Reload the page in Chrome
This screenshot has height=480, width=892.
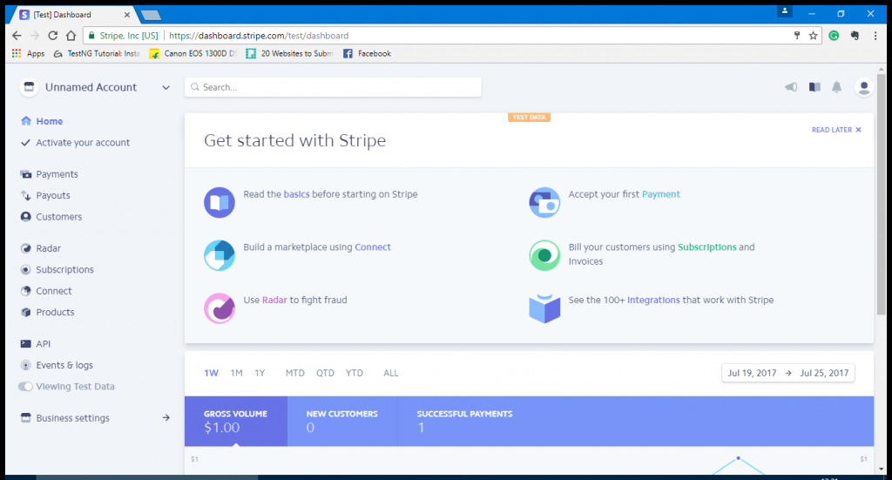(x=53, y=35)
